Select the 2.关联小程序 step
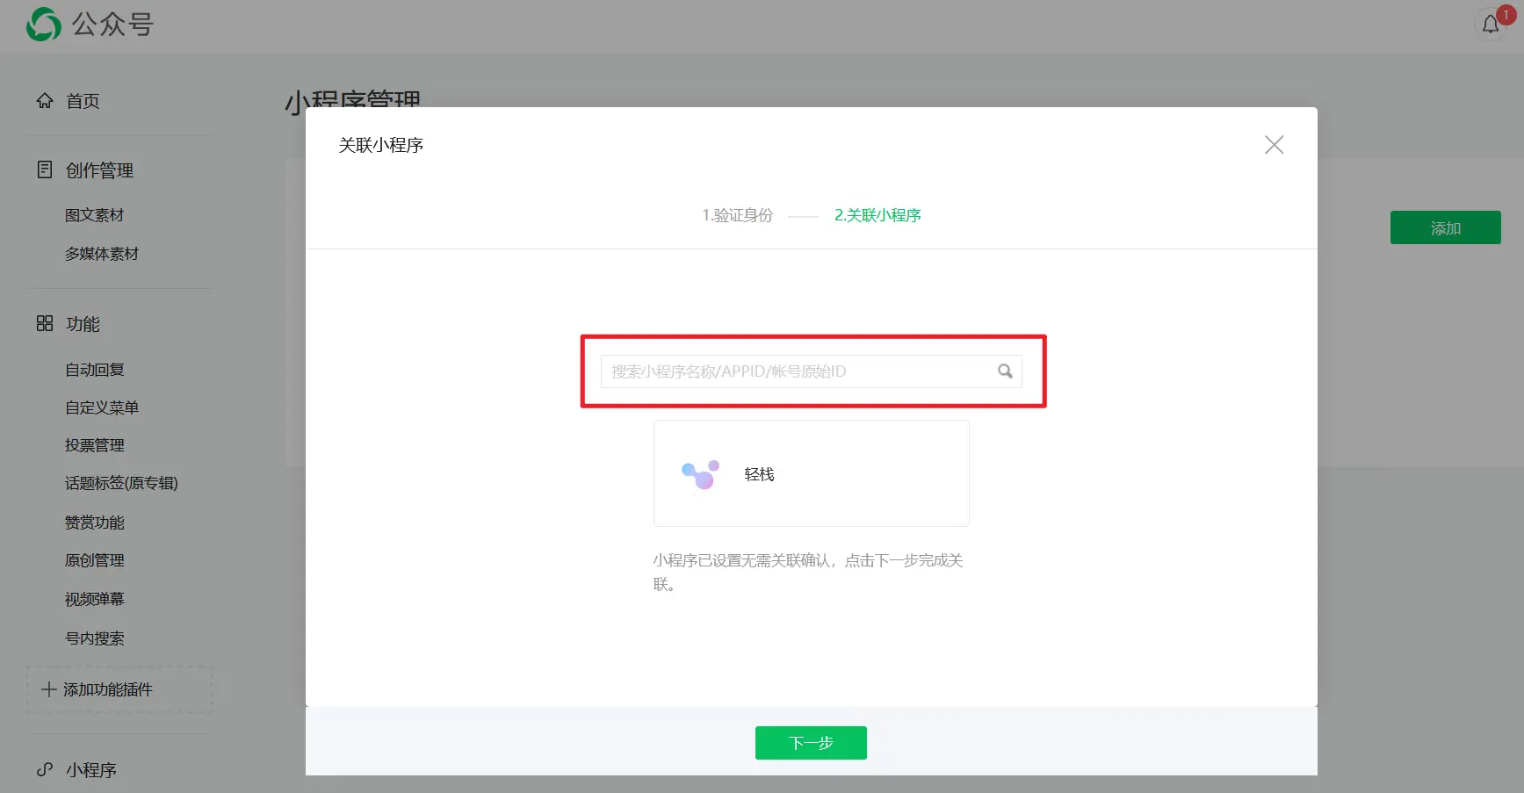 tap(878, 215)
